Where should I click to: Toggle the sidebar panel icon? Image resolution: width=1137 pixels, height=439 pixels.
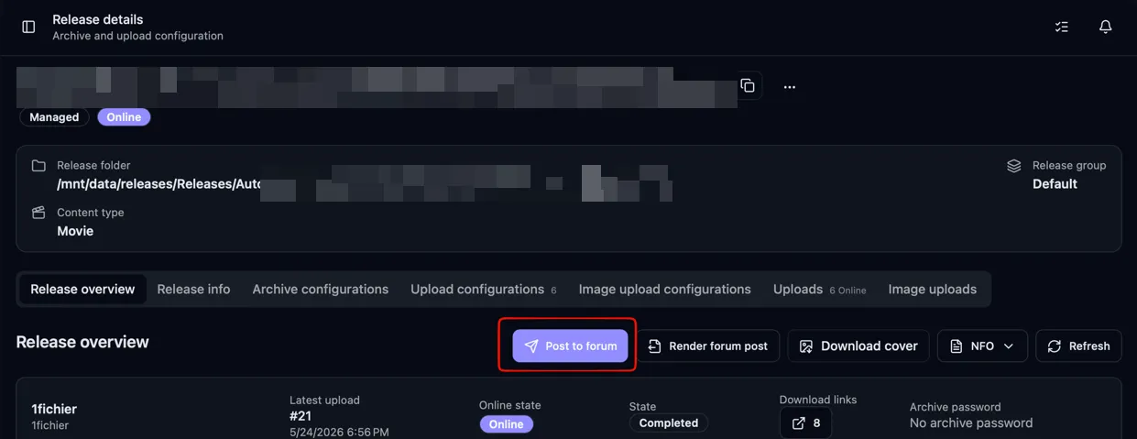[x=28, y=27]
